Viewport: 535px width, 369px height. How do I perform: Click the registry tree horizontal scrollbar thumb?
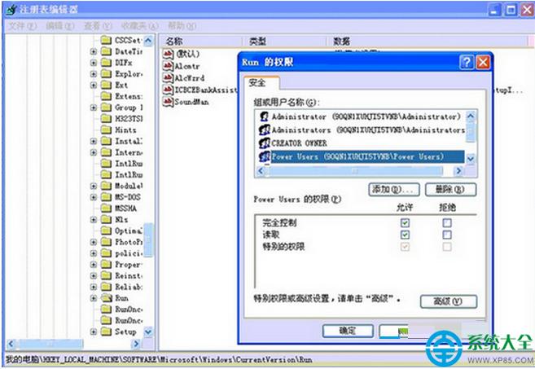[x=50, y=344]
